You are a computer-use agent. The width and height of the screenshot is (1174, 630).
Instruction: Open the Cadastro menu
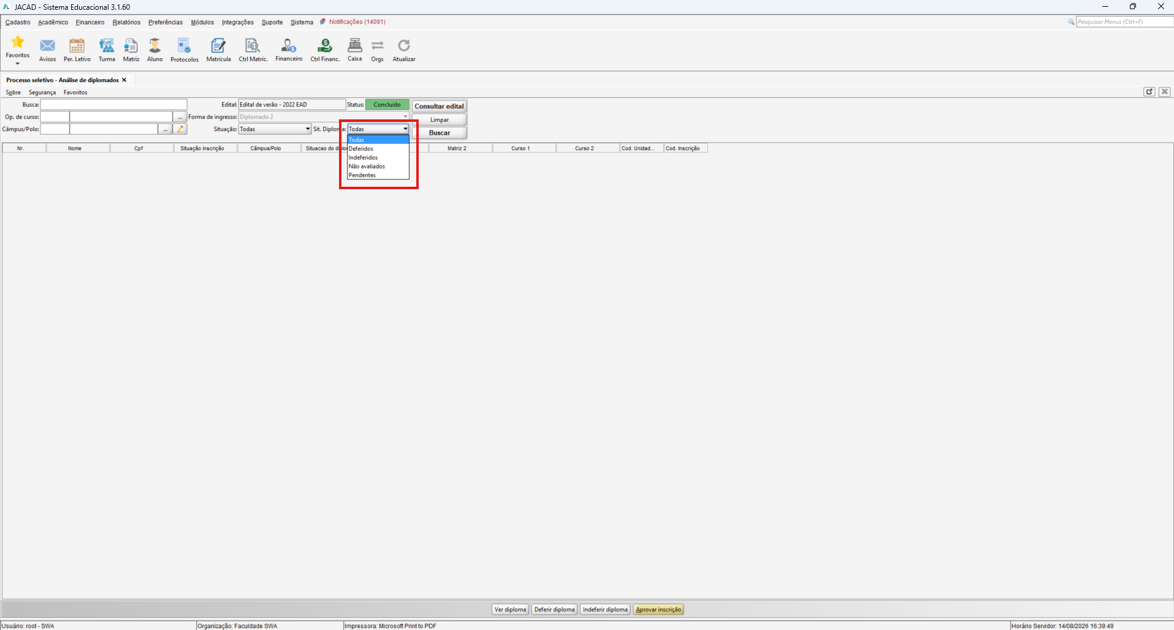(18, 22)
